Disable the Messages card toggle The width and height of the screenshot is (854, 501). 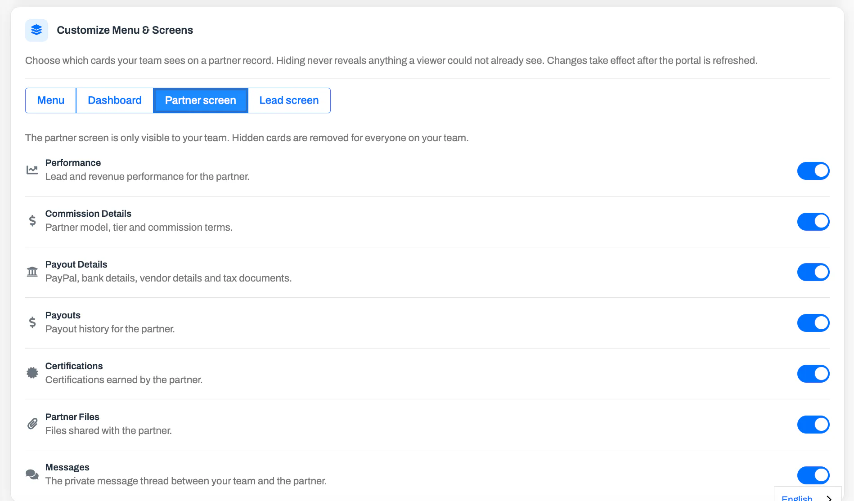[x=813, y=475]
